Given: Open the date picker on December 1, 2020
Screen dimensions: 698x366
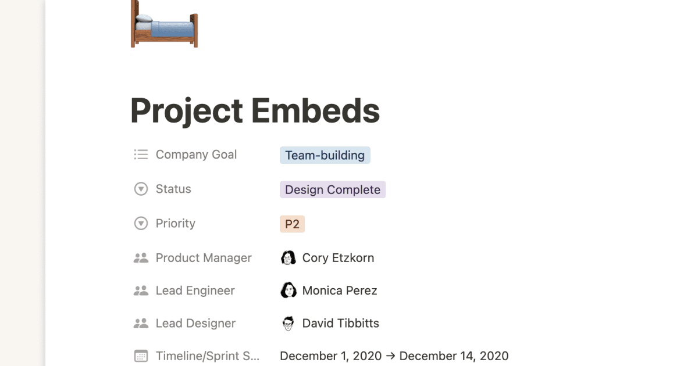Looking at the screenshot, I should 330,356.
